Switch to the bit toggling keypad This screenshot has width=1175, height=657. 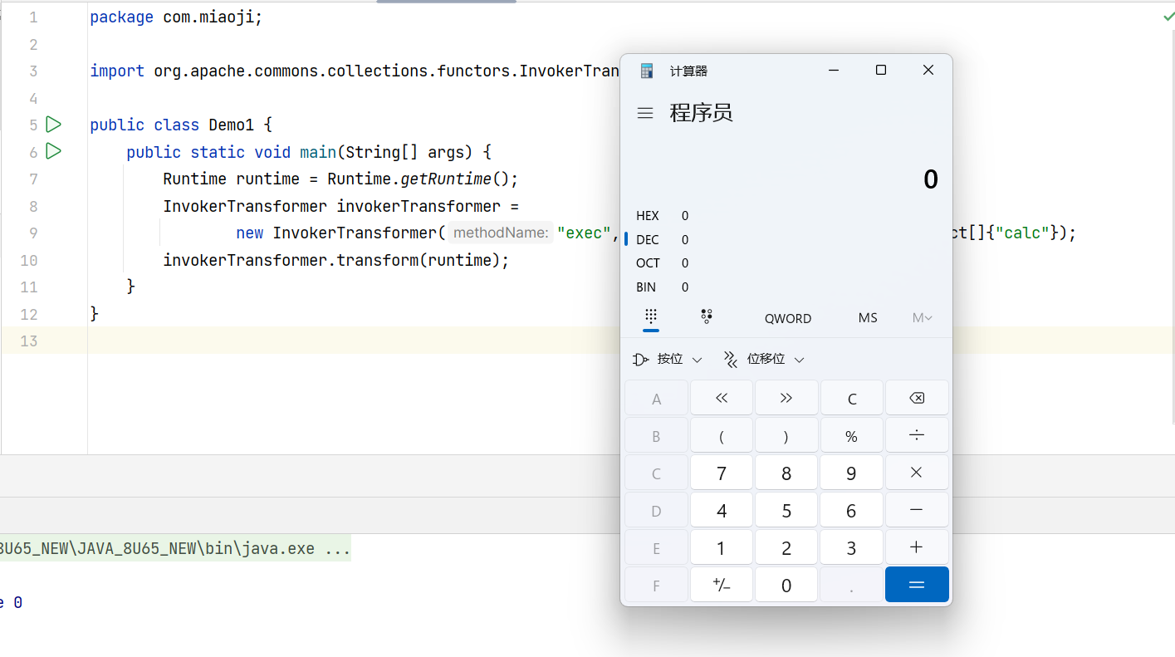707,316
